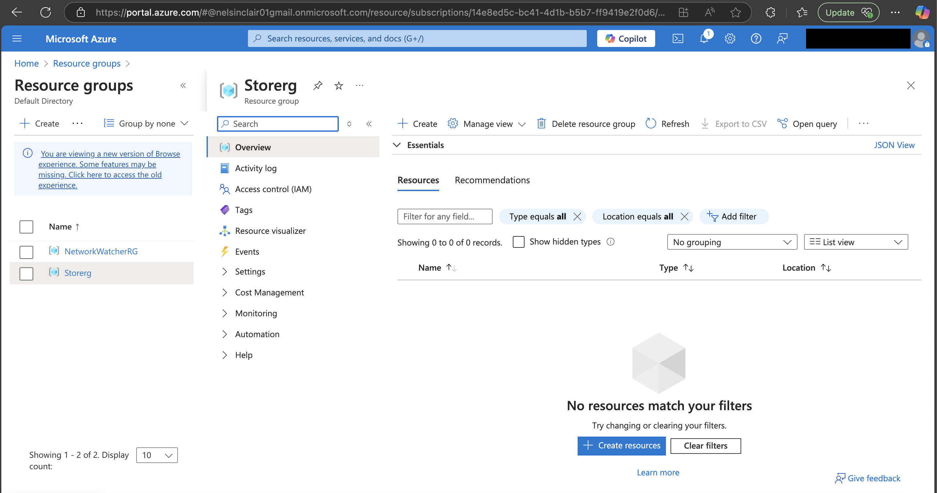Switch to the Recommendations tab
This screenshot has width=937, height=493.
pyautogui.click(x=492, y=180)
